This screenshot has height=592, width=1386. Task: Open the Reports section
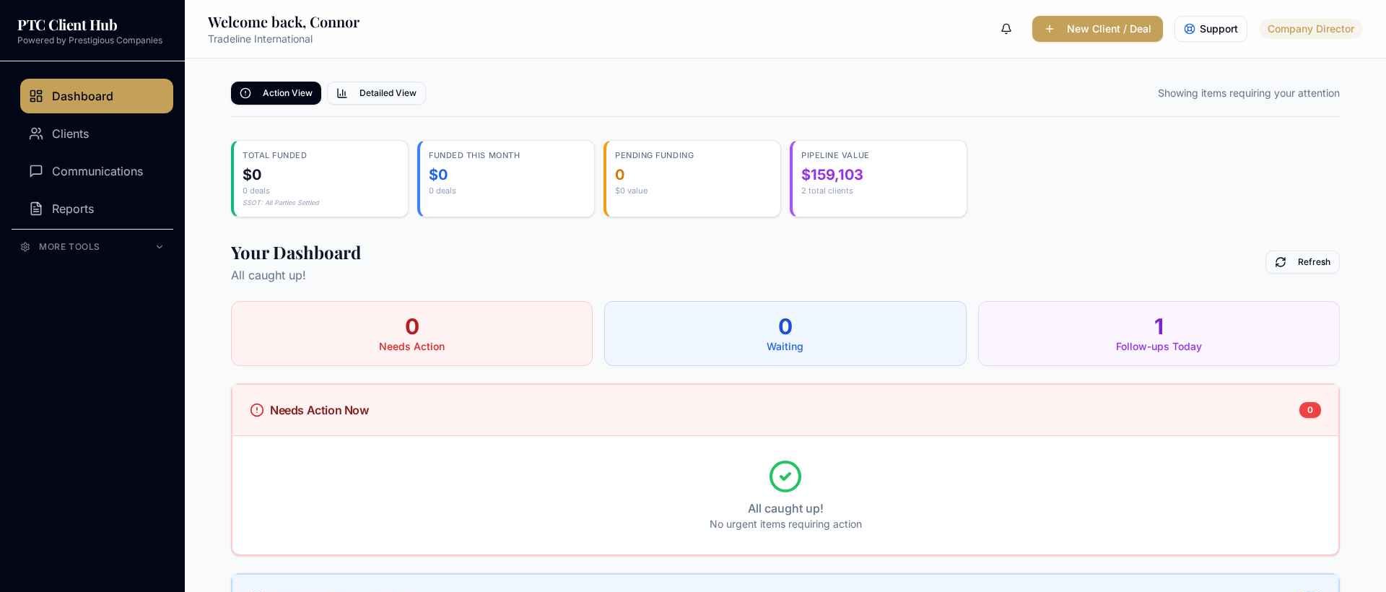(x=97, y=209)
